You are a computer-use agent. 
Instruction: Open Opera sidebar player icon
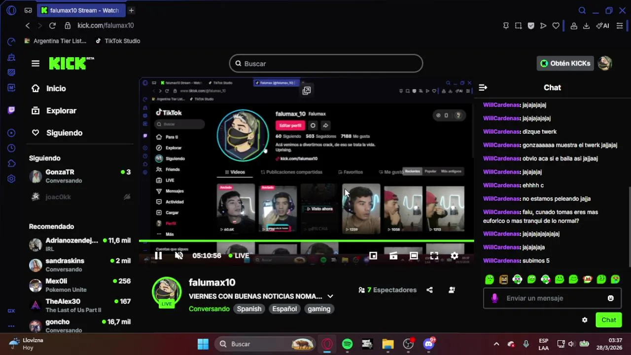[x=11, y=133]
